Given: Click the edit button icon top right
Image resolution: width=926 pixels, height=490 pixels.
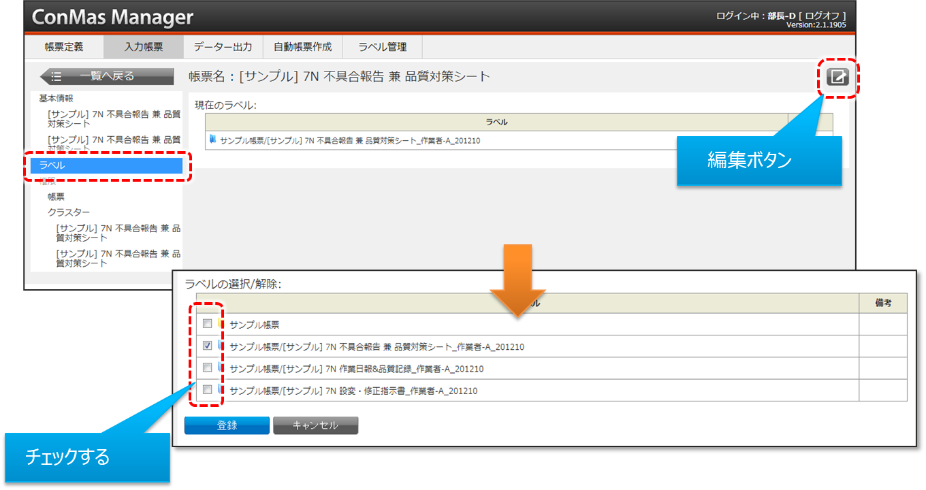Looking at the screenshot, I should tap(837, 77).
